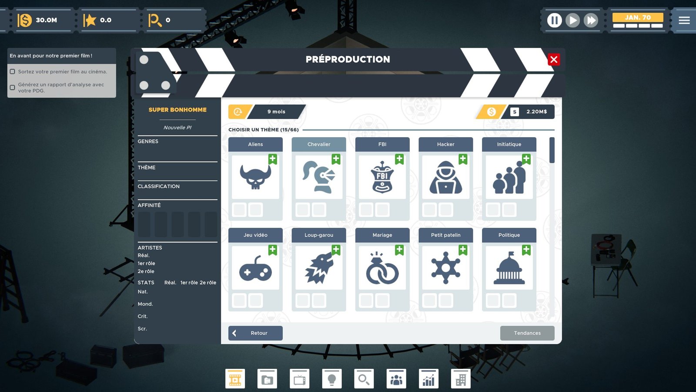
Task: Click the green plus on Initiatique theme
Action: click(526, 159)
